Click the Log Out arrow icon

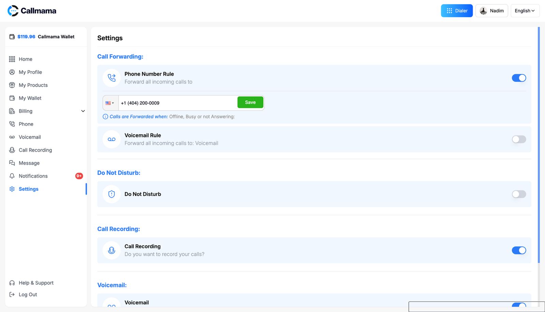coord(12,294)
